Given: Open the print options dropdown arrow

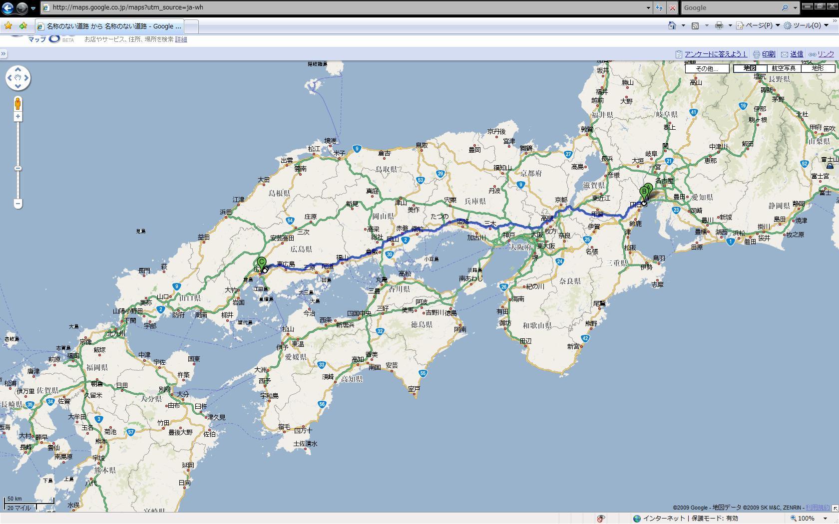Looking at the screenshot, I should point(730,25).
